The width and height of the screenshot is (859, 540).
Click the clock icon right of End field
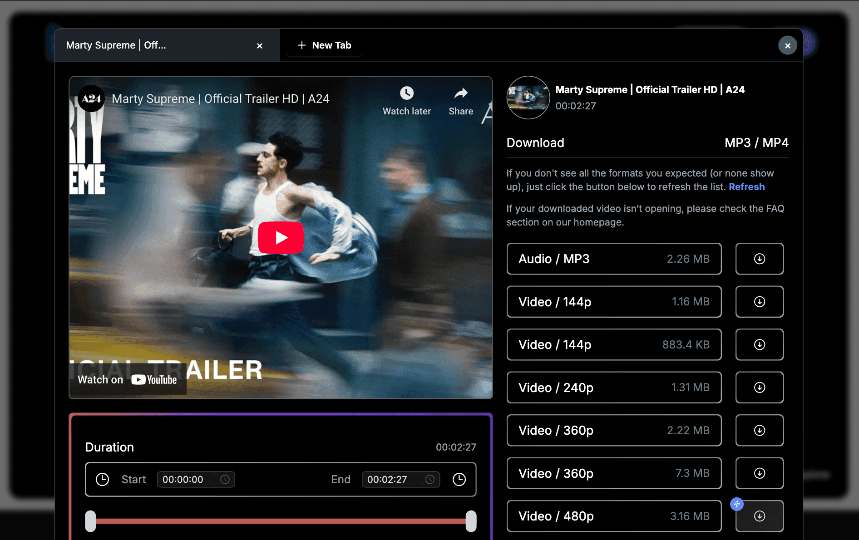tap(459, 480)
